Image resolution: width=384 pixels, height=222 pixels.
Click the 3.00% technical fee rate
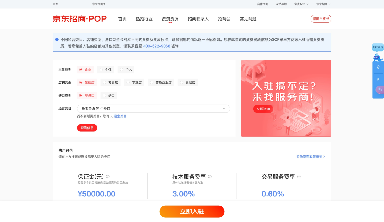(183, 194)
